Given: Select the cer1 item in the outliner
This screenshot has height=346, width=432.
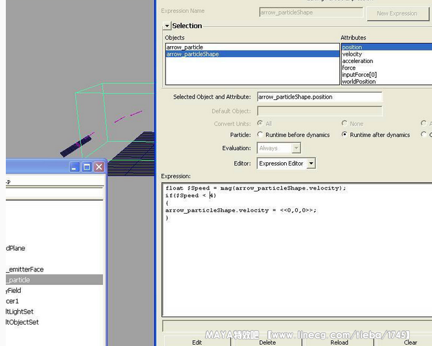Looking at the screenshot, I should [x=12, y=301].
